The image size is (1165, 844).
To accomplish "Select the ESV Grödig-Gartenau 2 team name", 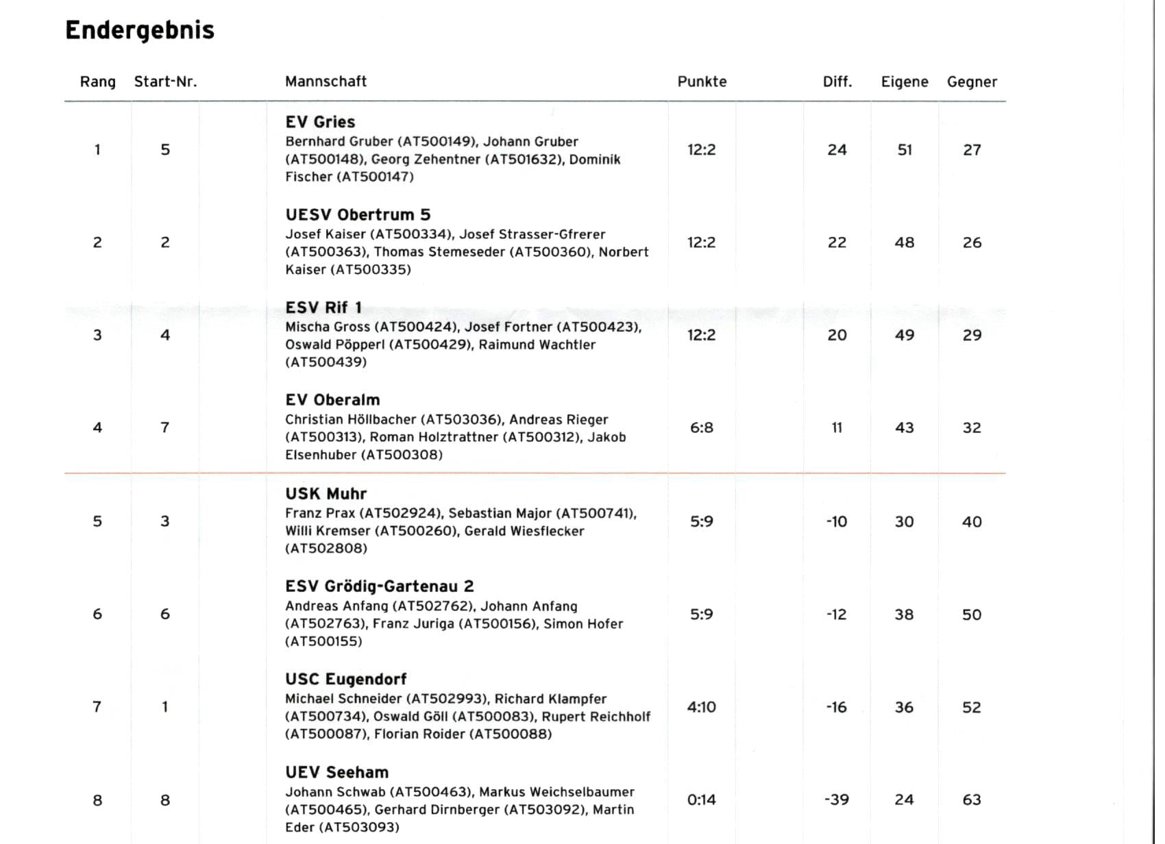I will [379, 586].
